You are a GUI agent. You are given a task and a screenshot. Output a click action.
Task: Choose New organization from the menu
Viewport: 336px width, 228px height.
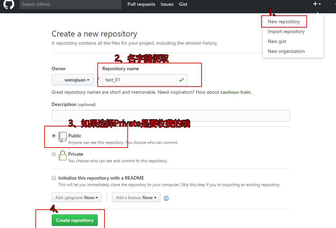tap(286, 51)
